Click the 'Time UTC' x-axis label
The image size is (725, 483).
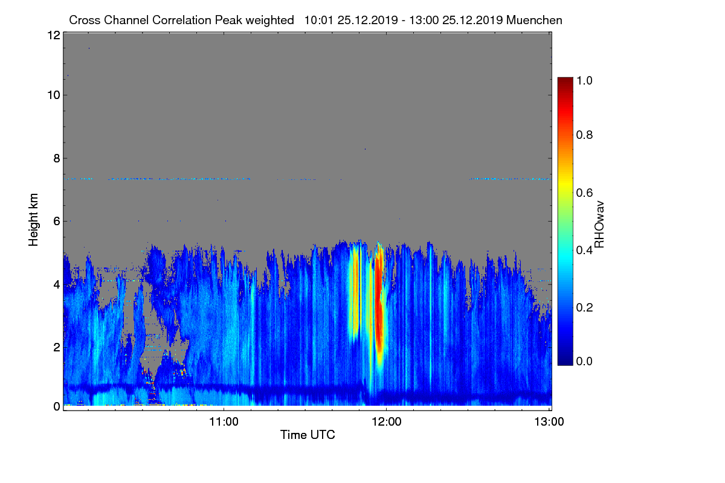click(x=308, y=434)
